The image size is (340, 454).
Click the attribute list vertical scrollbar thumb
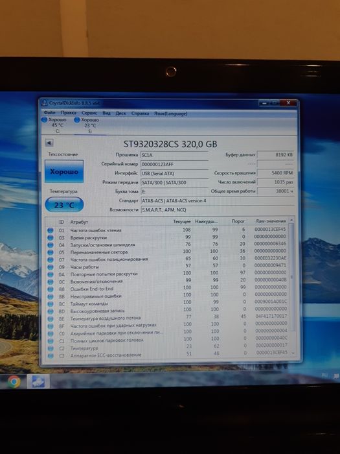pos(292,278)
